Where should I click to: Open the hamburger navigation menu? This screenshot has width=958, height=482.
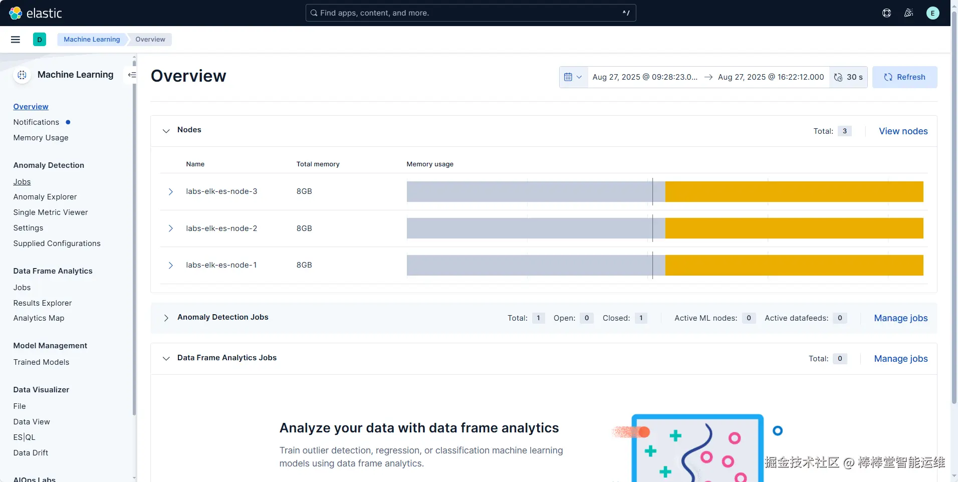[x=16, y=40]
